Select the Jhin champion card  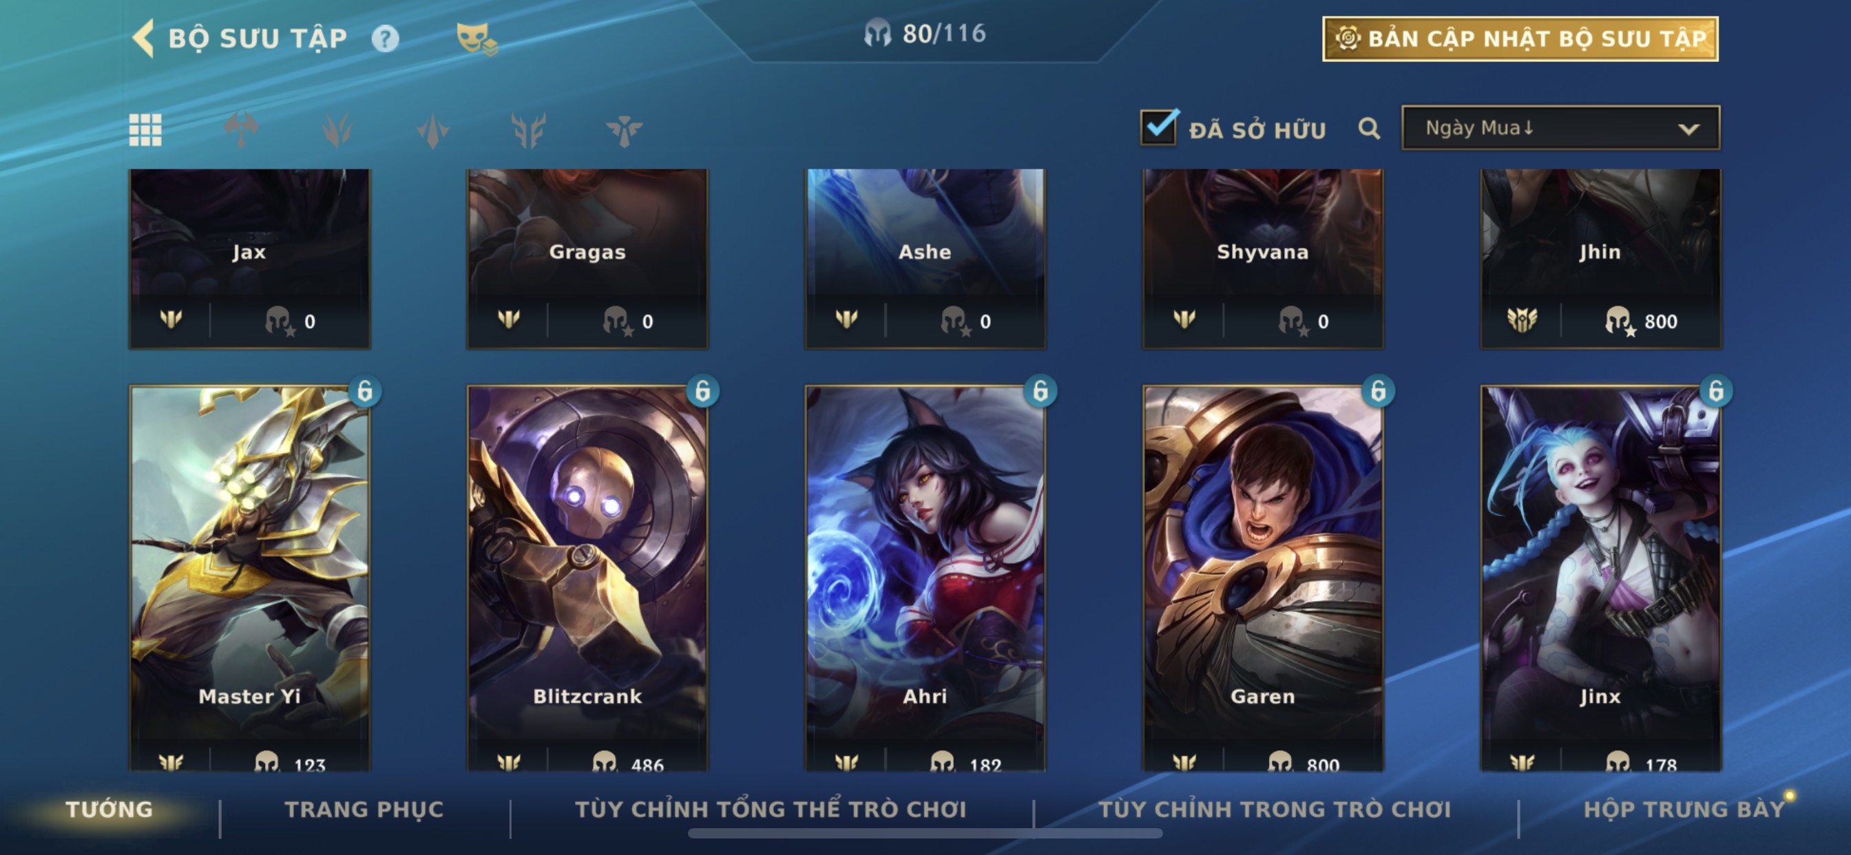(x=1600, y=259)
